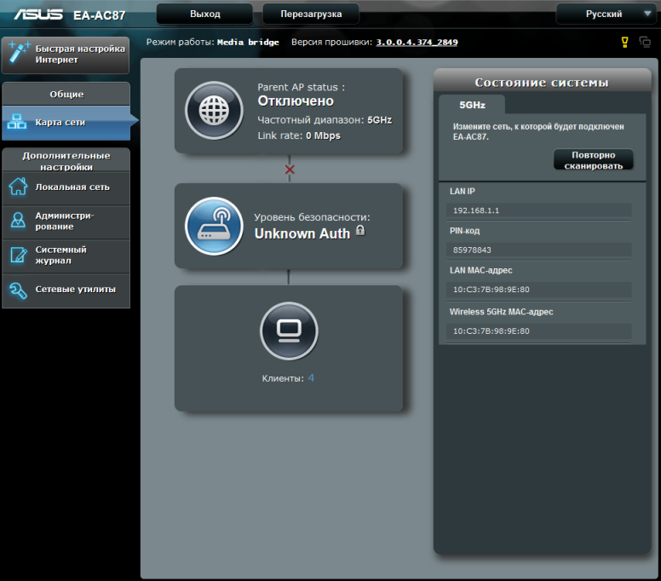Open Сетевые утилиты page
This screenshot has width=661, height=581.
tap(66, 290)
